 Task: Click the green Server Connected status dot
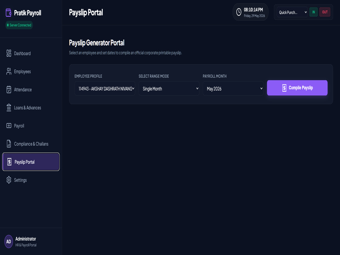tap(8, 25)
